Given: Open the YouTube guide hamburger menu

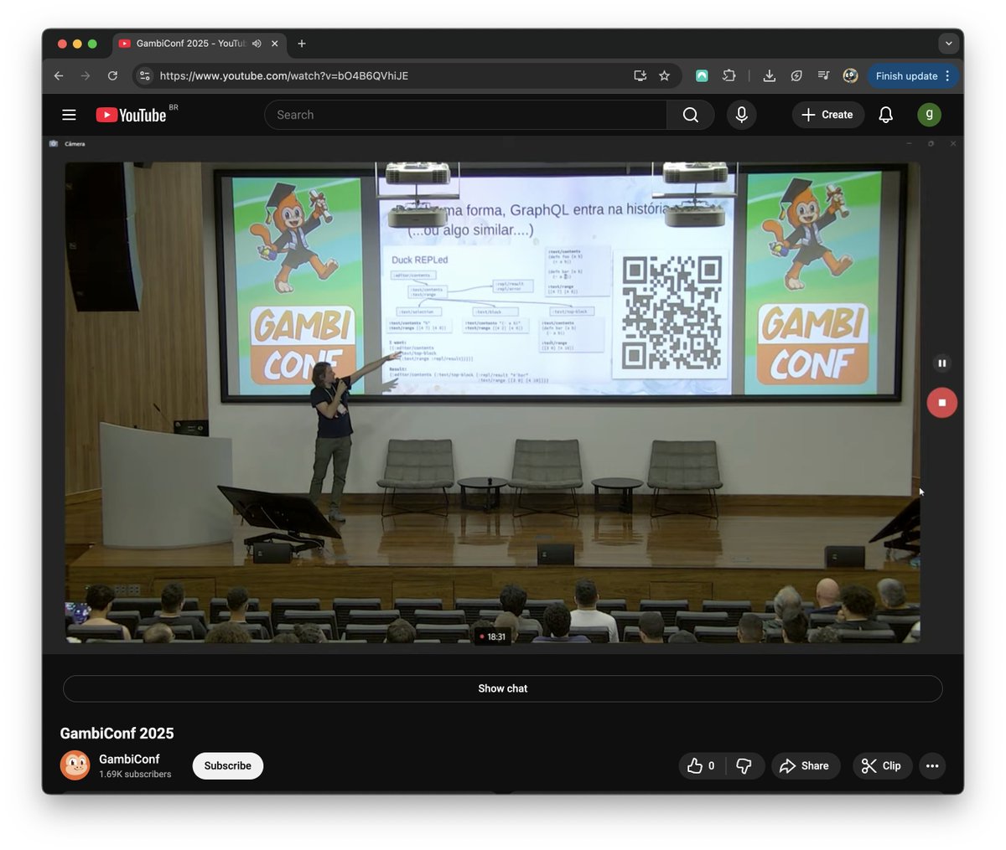Looking at the screenshot, I should coord(69,115).
